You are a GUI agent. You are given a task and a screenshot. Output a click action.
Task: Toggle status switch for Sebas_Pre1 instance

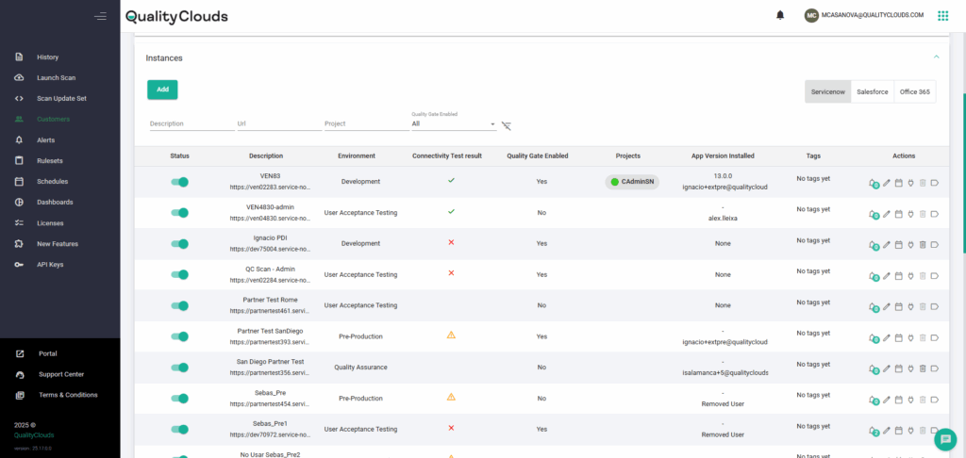click(x=179, y=429)
